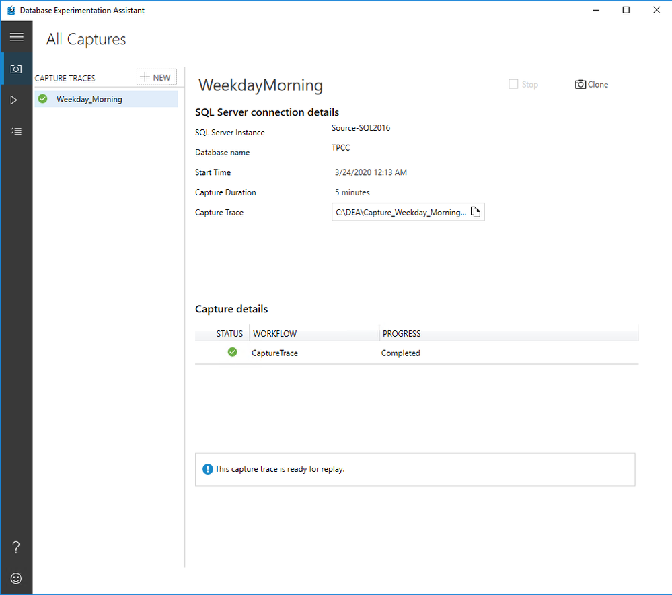The width and height of the screenshot is (672, 595).
Task: Minimize the Database Experimentation Assistant window
Action: click(596, 10)
